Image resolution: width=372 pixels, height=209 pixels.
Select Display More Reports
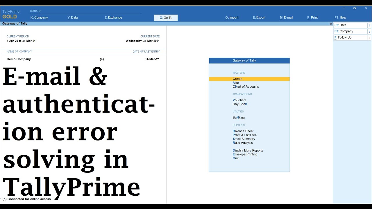pyautogui.click(x=248, y=150)
